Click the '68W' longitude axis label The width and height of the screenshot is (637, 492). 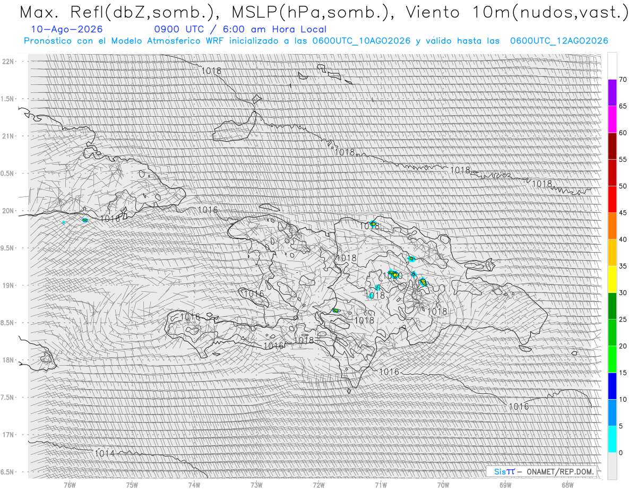[567, 486]
